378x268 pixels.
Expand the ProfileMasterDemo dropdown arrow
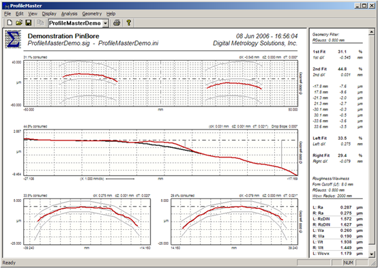point(105,23)
